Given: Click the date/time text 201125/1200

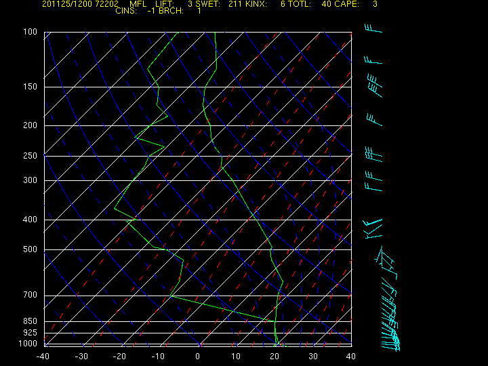Looking at the screenshot, I should (x=66, y=4).
